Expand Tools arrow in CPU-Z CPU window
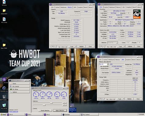This screenshot has width=145, height=116. (125, 47)
